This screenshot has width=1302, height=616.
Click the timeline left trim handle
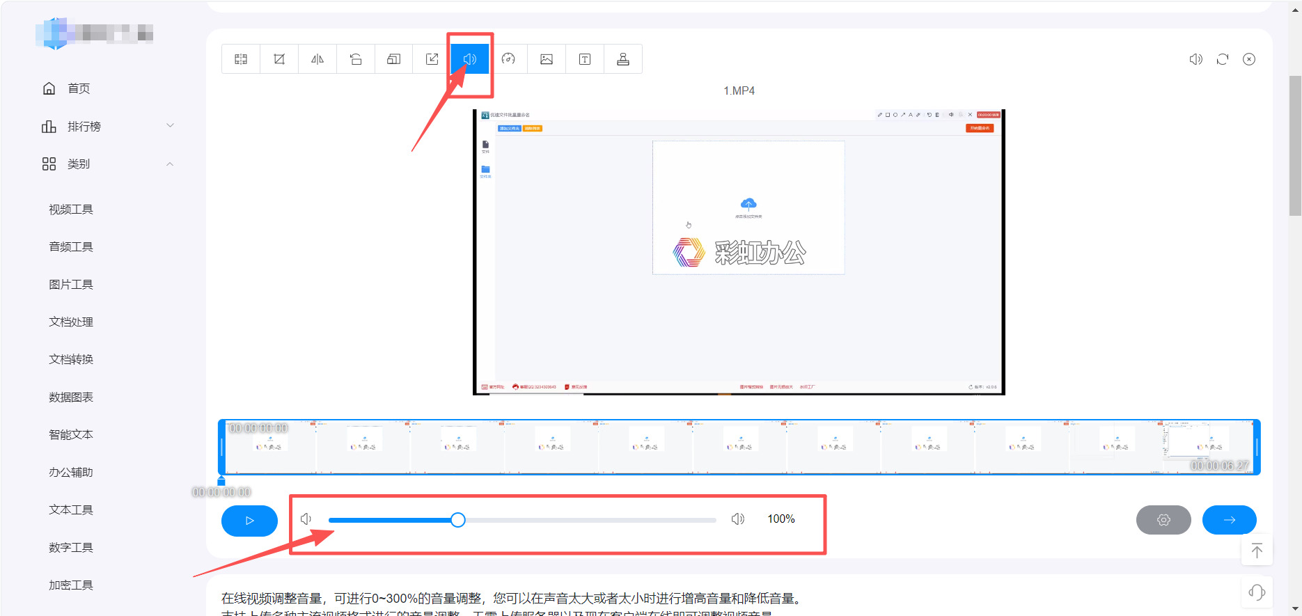(221, 447)
